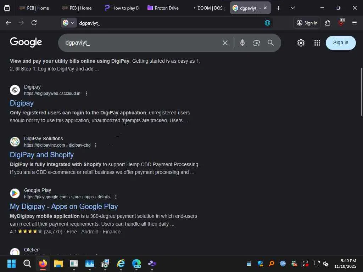Open Edge Beta from the taskbar
Viewport: 363px width, 272px height.
[136, 263]
